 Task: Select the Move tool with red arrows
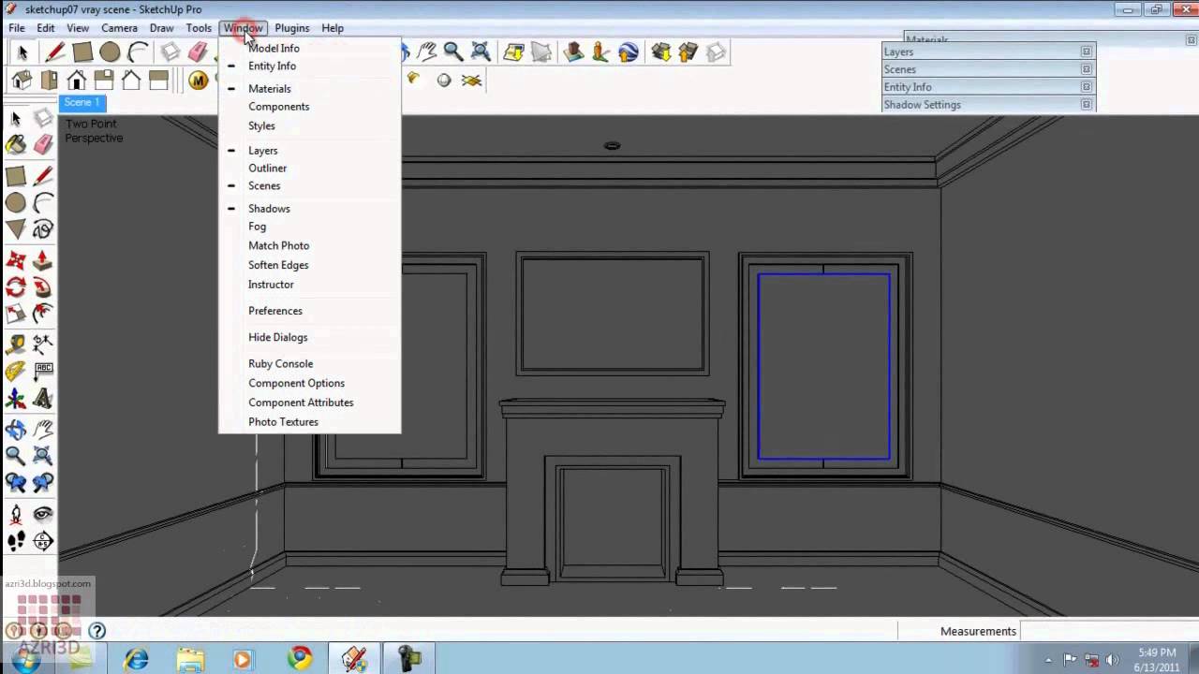coord(16,260)
